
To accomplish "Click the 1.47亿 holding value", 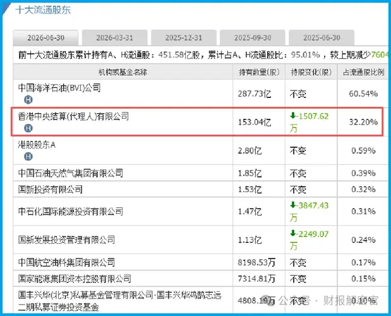I will pyautogui.click(x=250, y=212).
